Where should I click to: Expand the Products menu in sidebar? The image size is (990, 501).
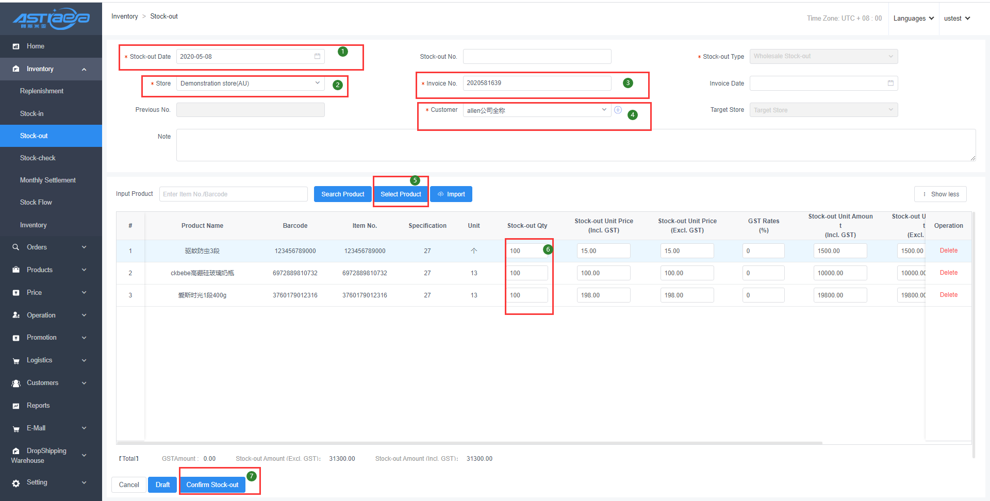coord(51,270)
